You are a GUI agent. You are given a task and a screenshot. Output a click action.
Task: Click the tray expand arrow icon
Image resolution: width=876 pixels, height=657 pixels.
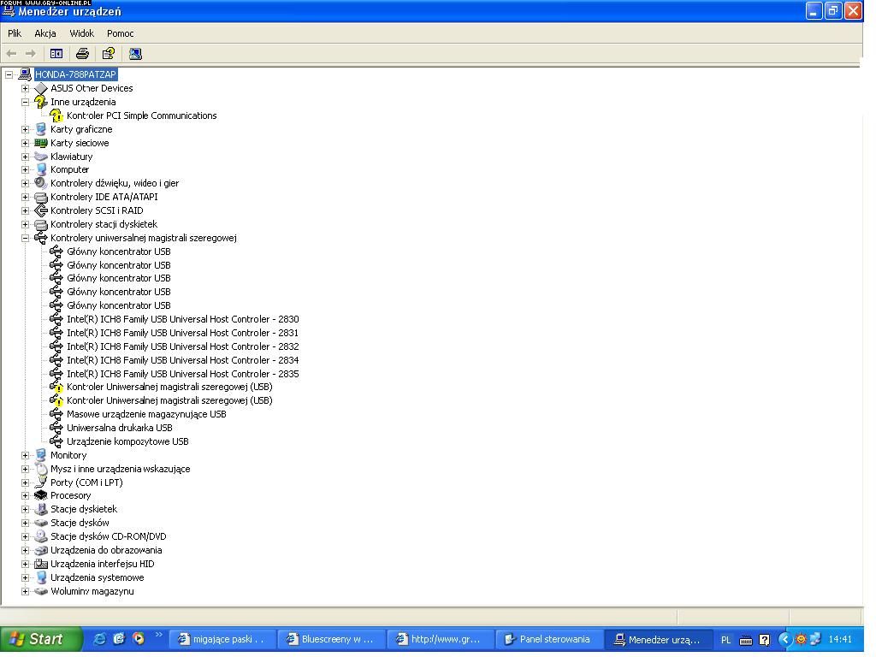[x=785, y=639]
